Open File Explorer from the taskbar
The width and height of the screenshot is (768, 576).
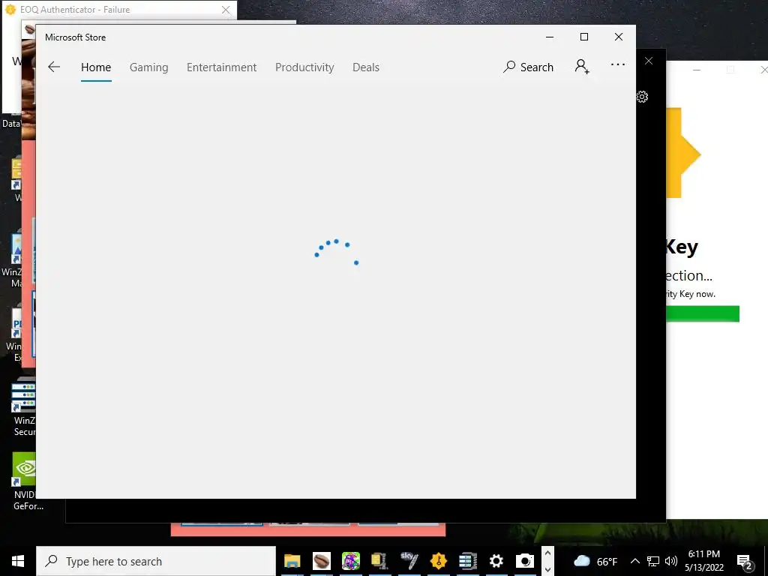coord(292,561)
